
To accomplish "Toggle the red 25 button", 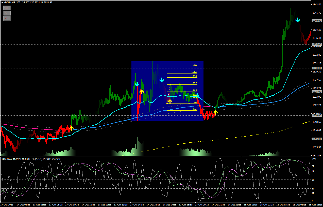I will coord(7,18).
